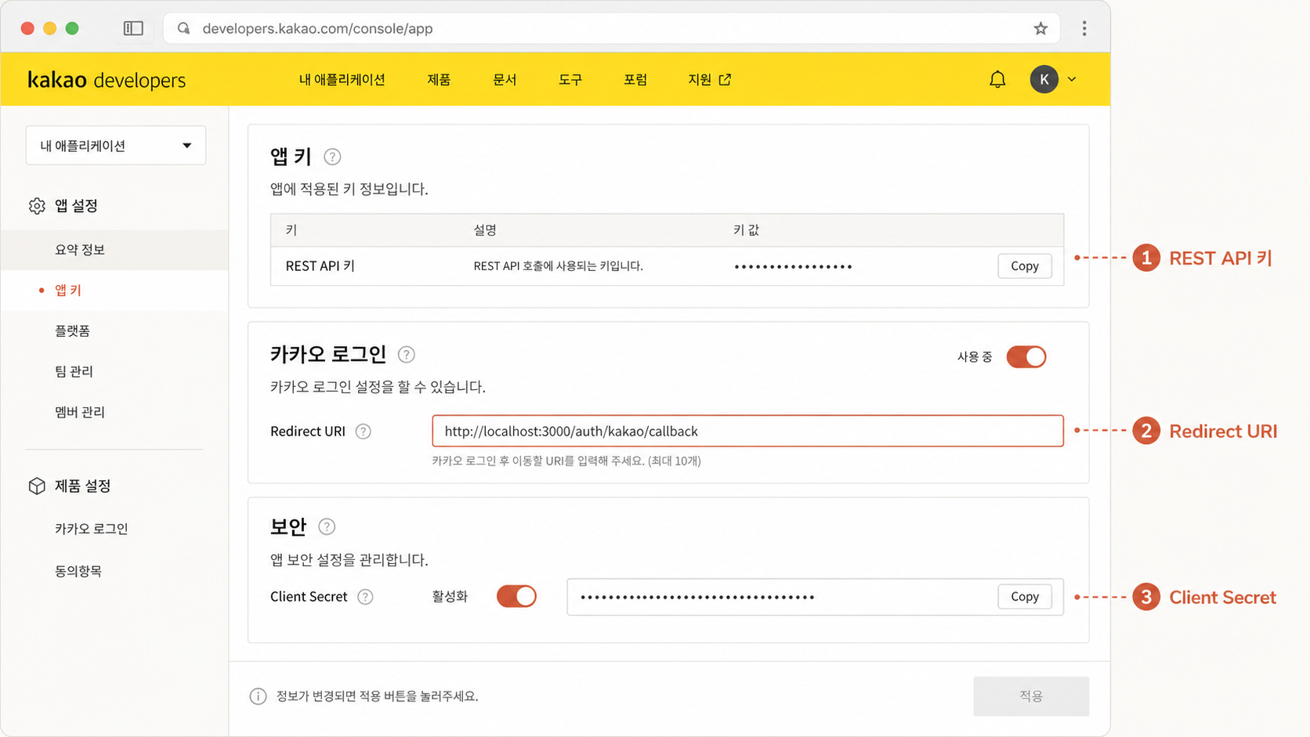Screen dimensions: 1310x737
Task: Click 'REST API 호출에 사용되는 키입니다.' description
Action: pos(558,266)
